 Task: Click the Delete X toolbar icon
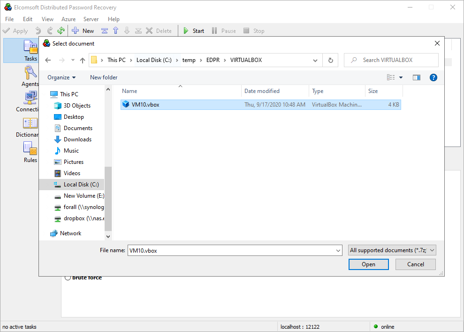click(150, 31)
